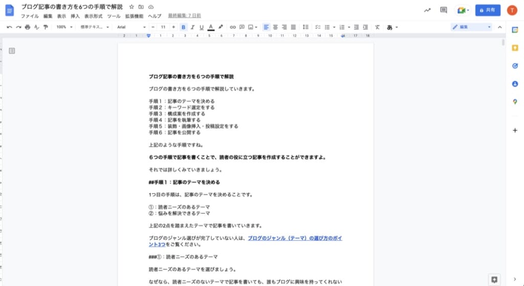
Task: Toggle numbered list
Action: tap(342, 27)
